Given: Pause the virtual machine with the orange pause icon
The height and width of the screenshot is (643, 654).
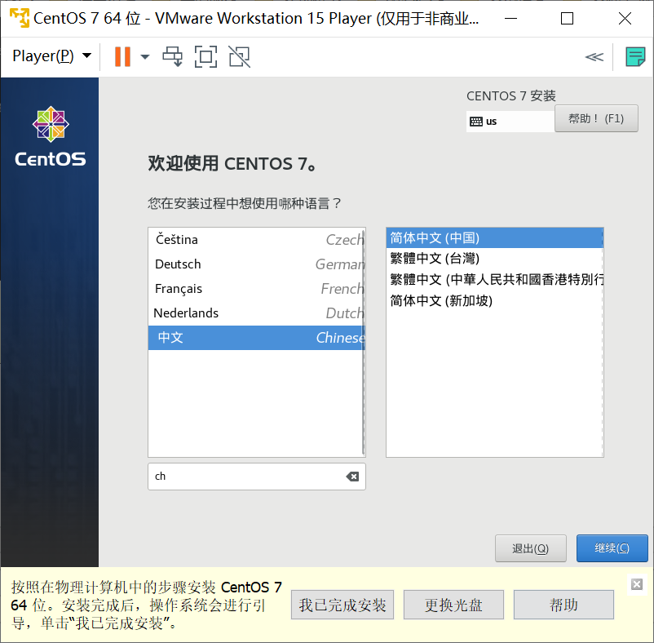Looking at the screenshot, I should point(122,56).
